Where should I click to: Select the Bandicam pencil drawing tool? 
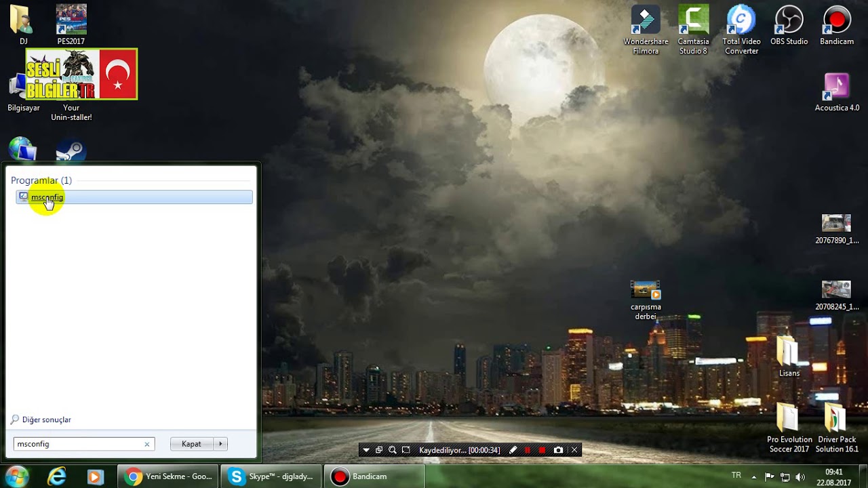pos(513,450)
